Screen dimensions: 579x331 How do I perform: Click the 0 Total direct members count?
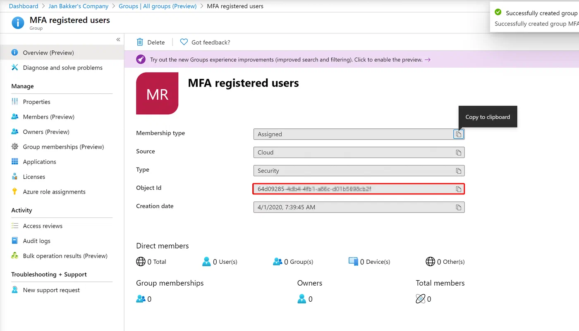151,262
